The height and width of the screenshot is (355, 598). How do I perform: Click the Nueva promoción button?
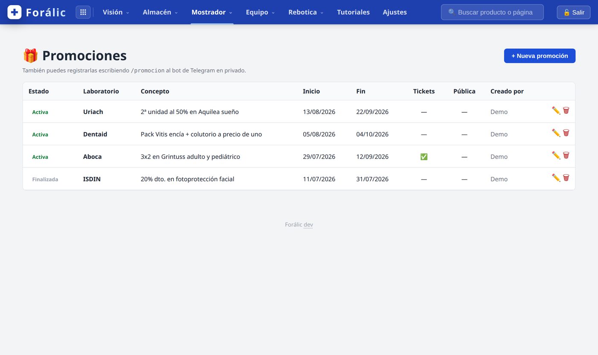tap(539, 56)
